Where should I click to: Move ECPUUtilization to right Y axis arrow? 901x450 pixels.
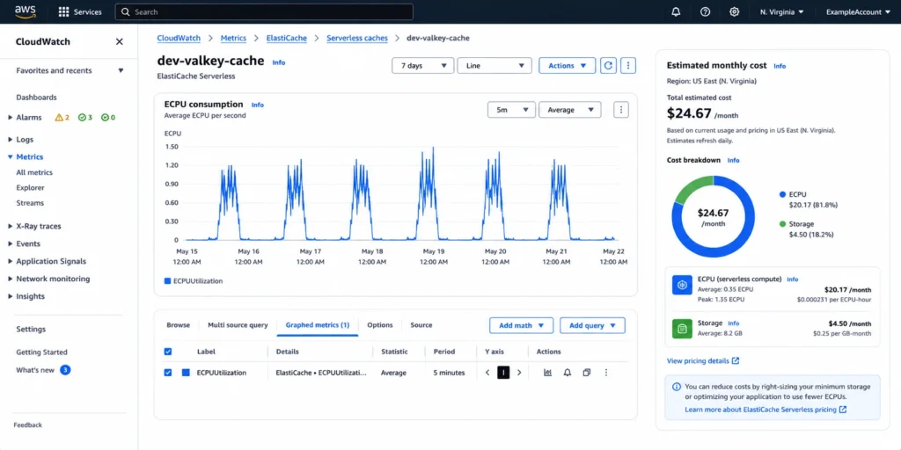(x=519, y=373)
